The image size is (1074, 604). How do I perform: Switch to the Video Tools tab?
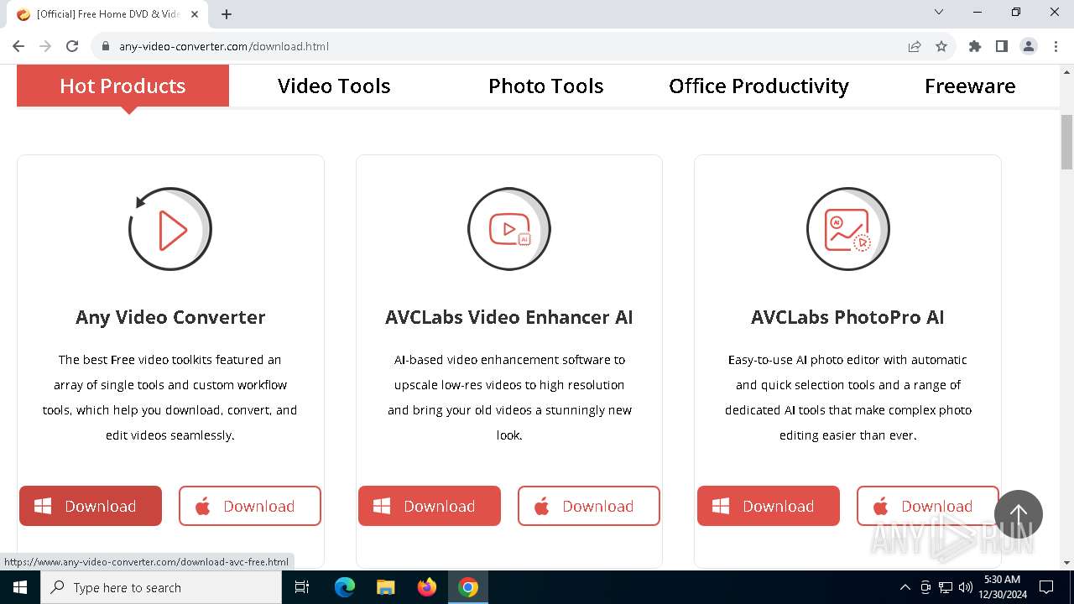point(334,86)
